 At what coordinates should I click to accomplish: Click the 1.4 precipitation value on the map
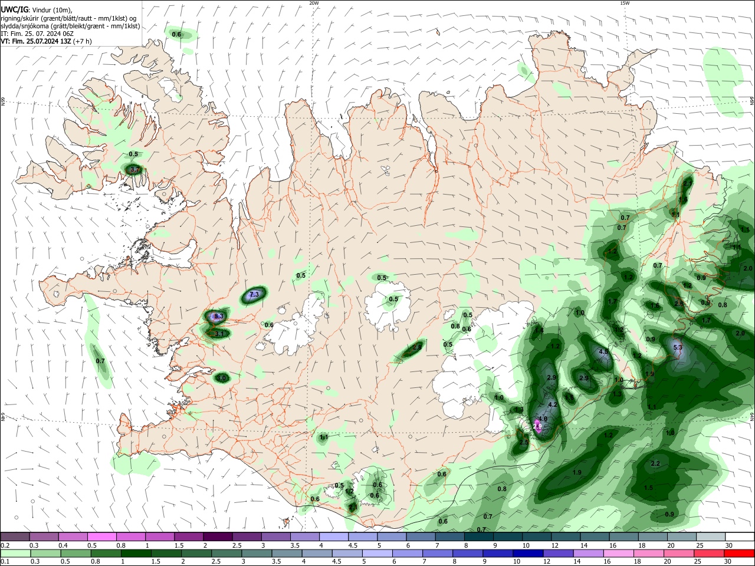tap(539, 331)
